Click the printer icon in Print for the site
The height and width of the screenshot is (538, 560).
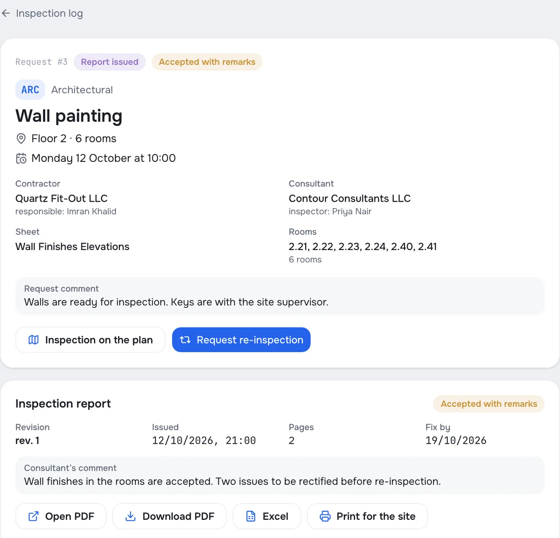pos(325,516)
